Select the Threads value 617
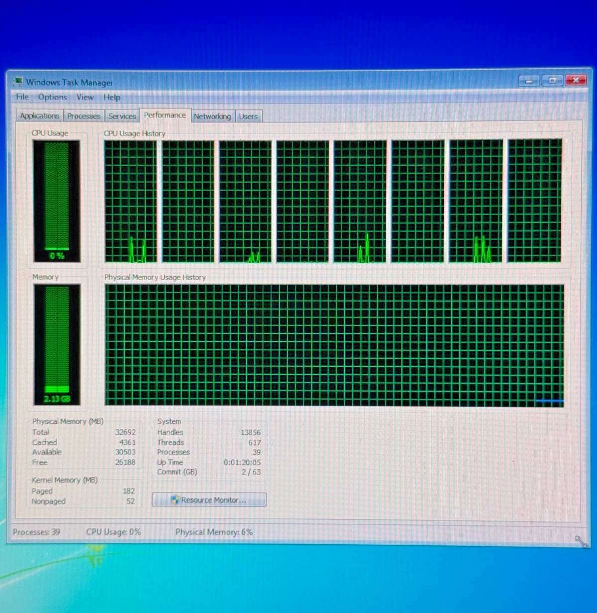This screenshot has width=597, height=613. (255, 442)
